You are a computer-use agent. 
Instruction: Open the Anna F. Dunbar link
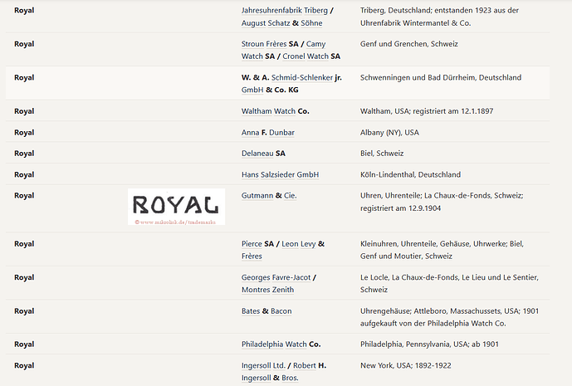(268, 133)
